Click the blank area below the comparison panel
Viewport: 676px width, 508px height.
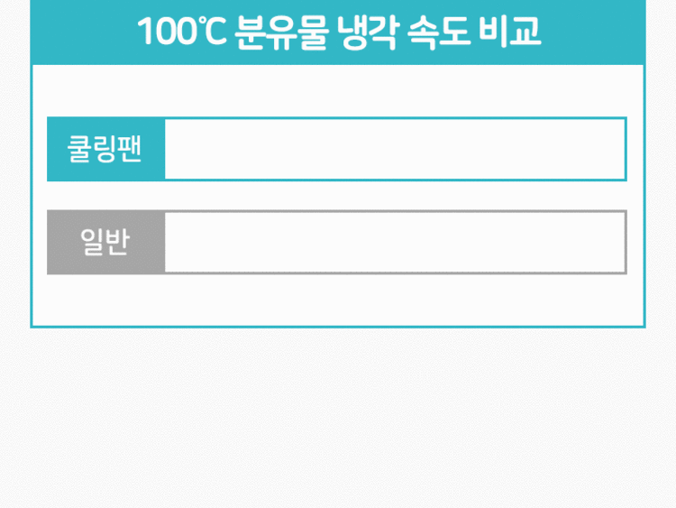click(338, 418)
